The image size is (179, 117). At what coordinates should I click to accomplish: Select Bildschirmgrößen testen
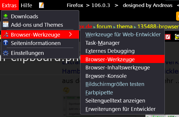coord(122,84)
